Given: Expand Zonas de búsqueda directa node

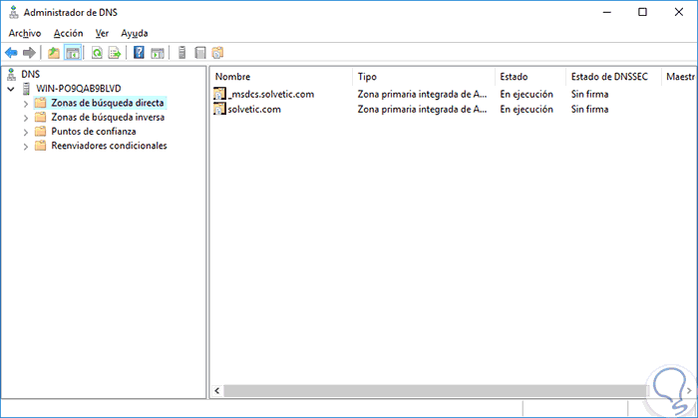Looking at the screenshot, I should [x=25, y=104].
